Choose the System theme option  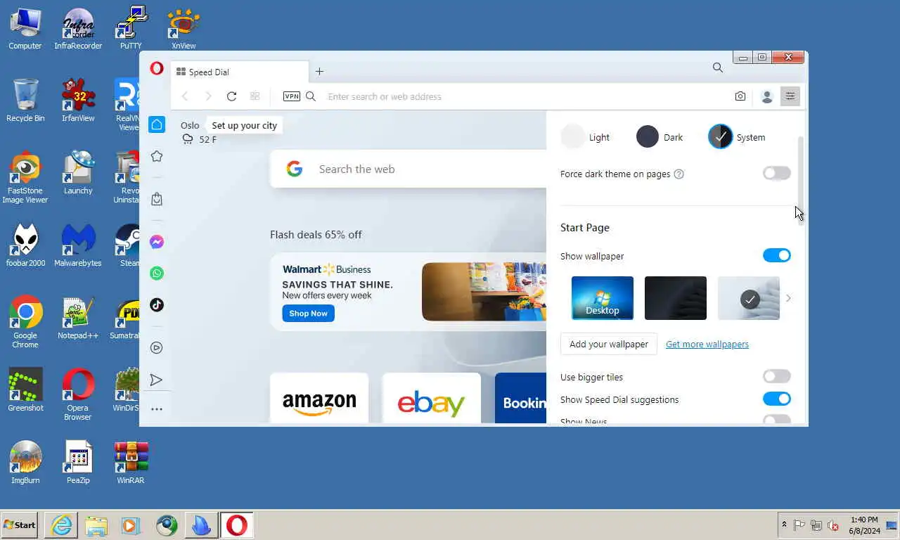[737, 137]
